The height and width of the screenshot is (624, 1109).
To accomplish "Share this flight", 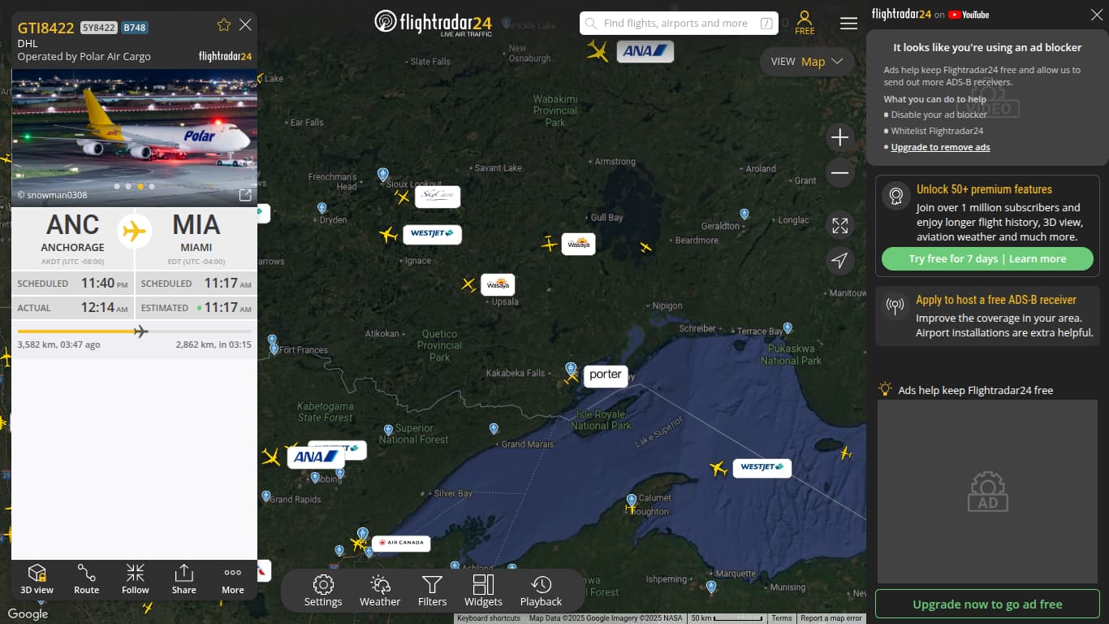I will (x=183, y=579).
